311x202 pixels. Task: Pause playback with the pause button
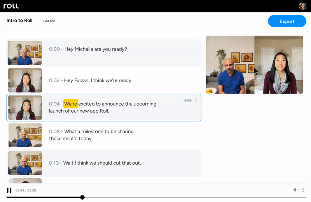[9, 190]
